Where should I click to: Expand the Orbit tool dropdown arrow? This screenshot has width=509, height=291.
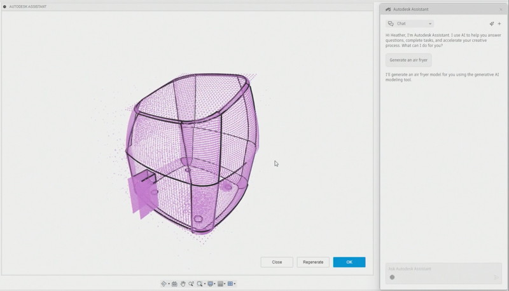169,284
